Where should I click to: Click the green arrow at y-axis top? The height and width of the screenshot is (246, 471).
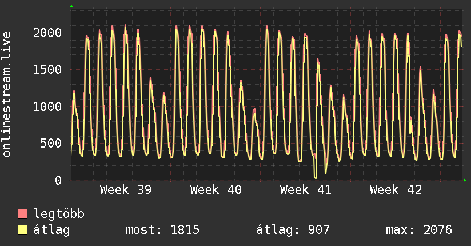71,6
